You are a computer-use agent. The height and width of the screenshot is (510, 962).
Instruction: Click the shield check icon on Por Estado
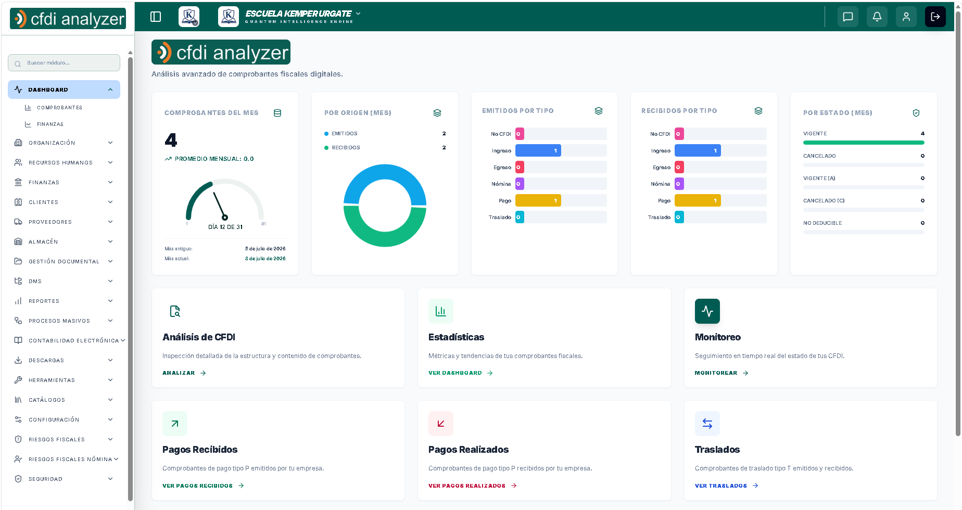point(916,113)
